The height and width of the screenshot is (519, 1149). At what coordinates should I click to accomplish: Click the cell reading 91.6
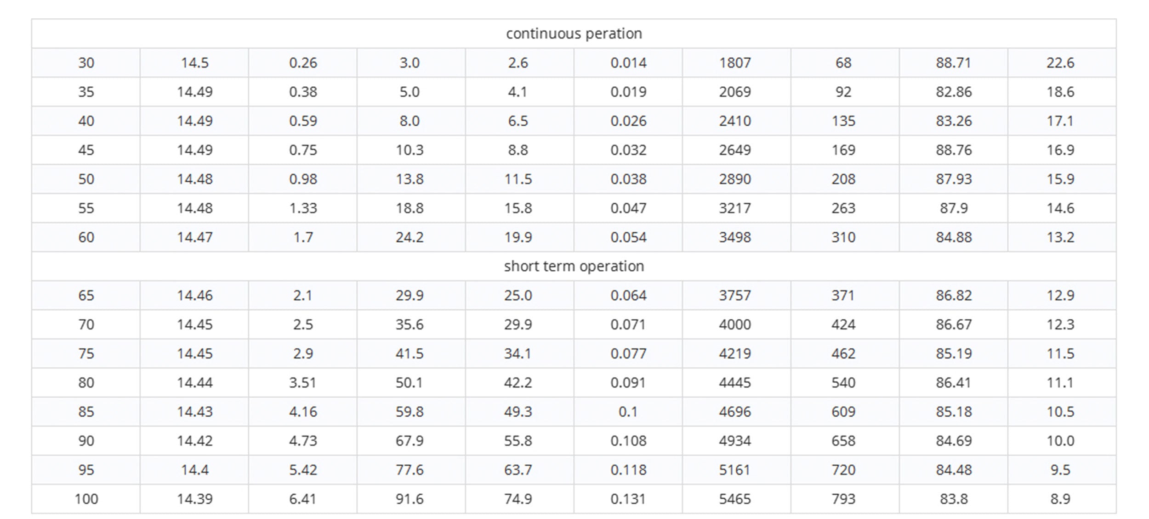[410, 499]
